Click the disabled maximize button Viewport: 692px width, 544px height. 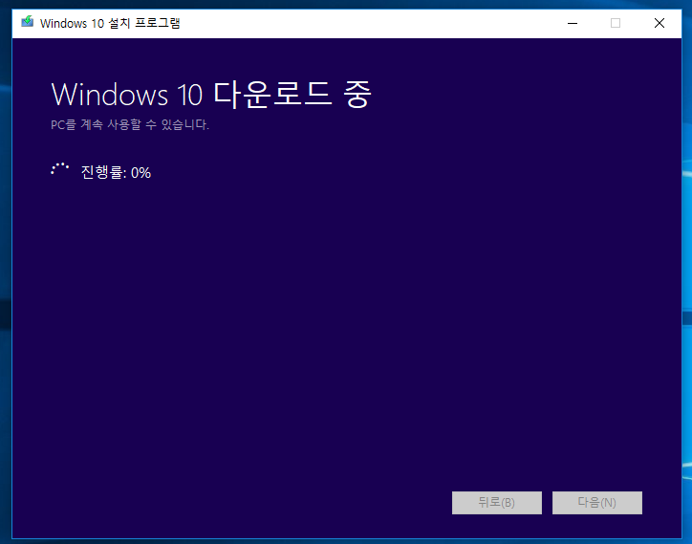(616, 23)
